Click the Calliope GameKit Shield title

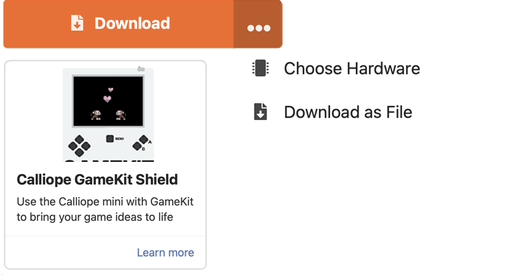pos(97,179)
